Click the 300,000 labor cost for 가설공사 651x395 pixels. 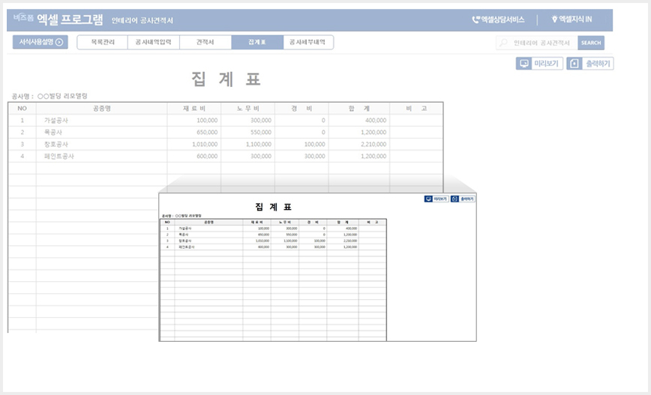pos(247,121)
